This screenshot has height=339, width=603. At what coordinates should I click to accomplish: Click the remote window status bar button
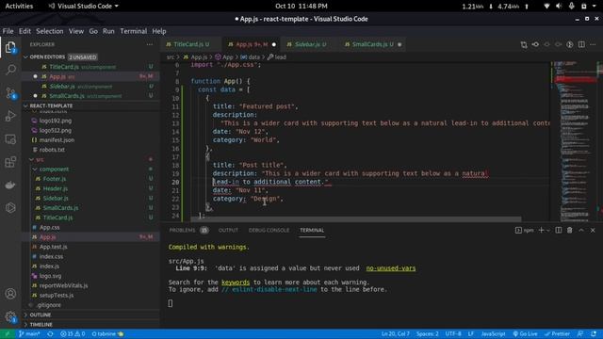(x=7, y=334)
